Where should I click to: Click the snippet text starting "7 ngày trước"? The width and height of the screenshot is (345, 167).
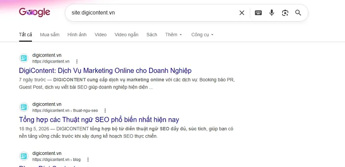pyautogui.click(x=127, y=83)
